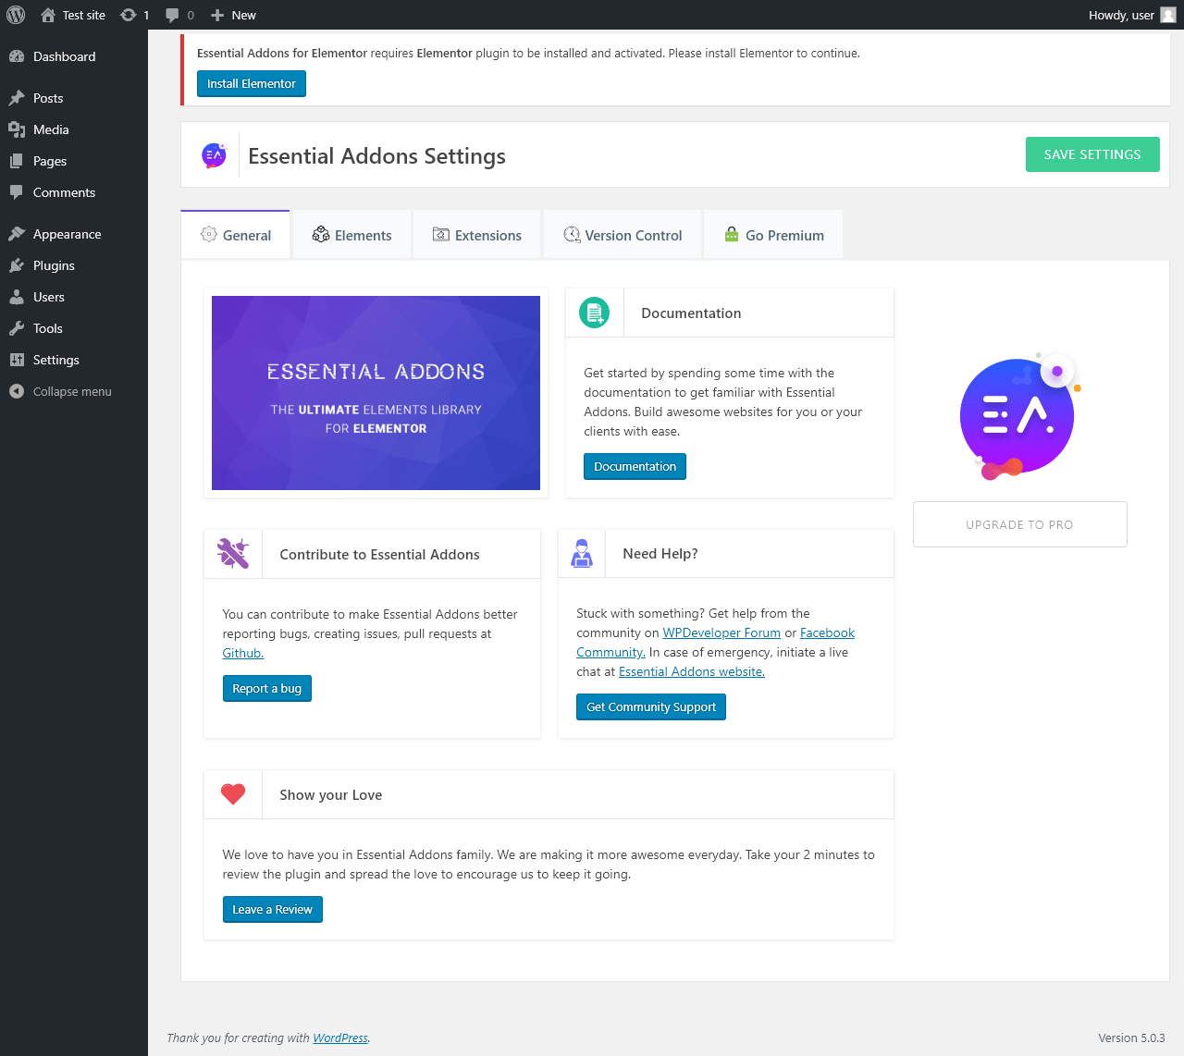Click the Get Community Support button
Screen dimensions: 1184x1056
click(651, 706)
